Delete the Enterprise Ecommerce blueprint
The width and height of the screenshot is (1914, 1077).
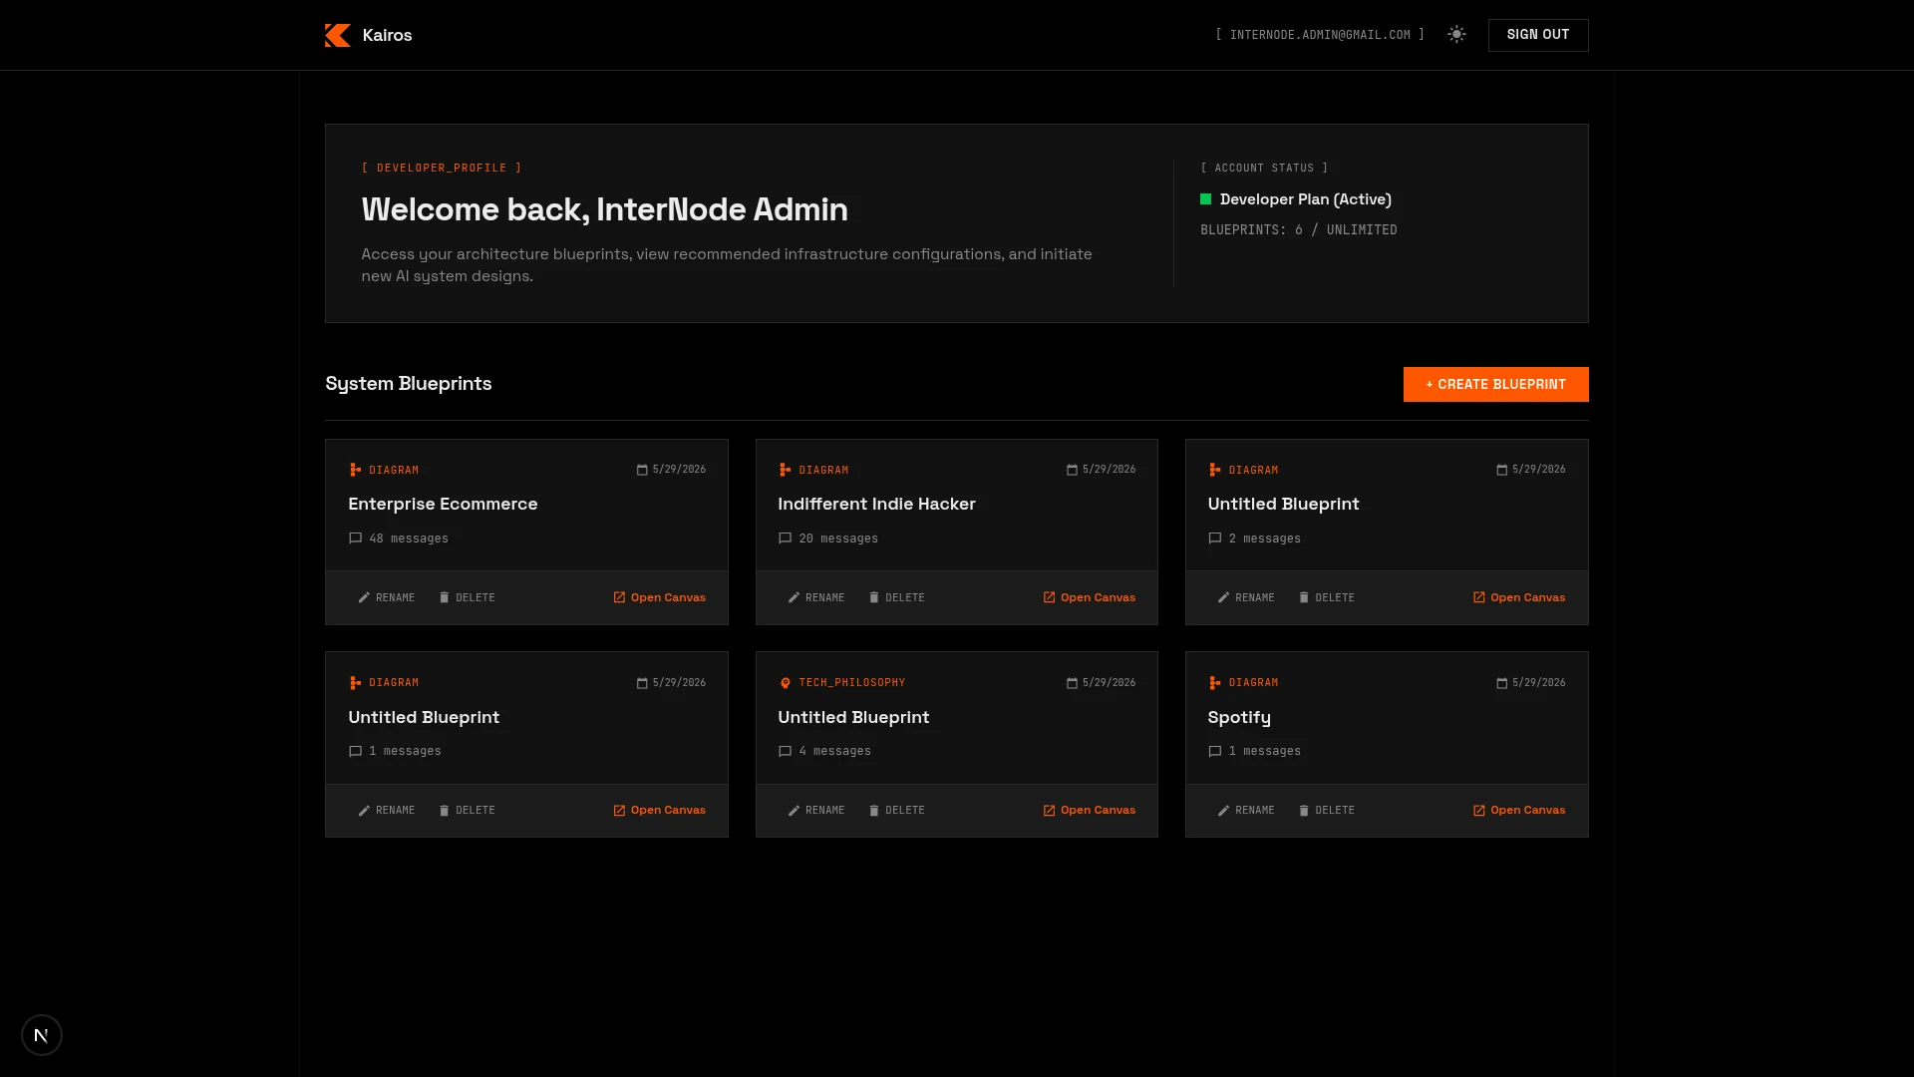[x=468, y=597]
